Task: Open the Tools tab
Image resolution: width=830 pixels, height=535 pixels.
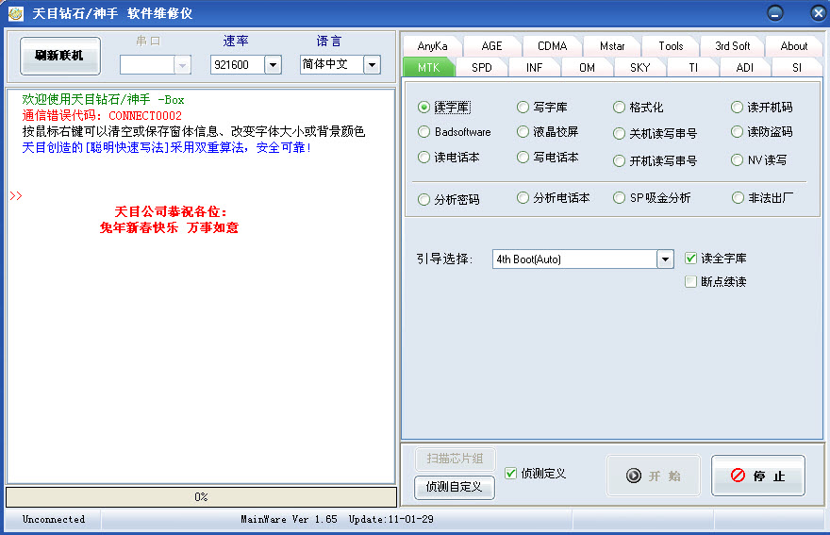Action: pyautogui.click(x=671, y=46)
